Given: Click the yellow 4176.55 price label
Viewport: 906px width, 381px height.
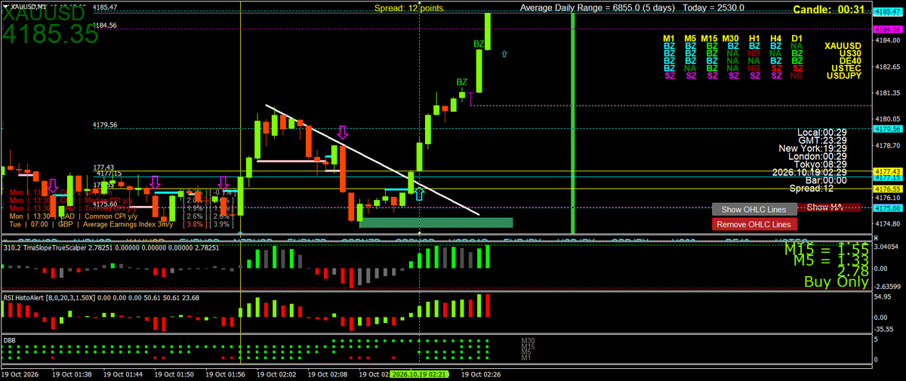Looking at the screenshot, I should (888, 189).
